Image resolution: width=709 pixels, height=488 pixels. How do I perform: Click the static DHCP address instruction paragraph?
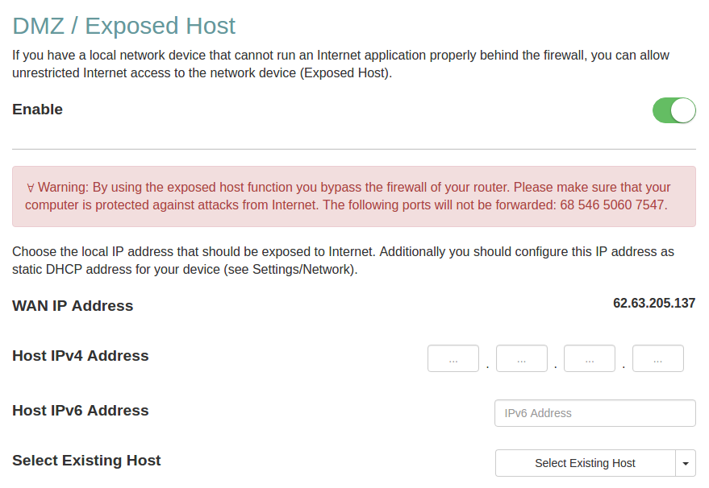(339, 260)
